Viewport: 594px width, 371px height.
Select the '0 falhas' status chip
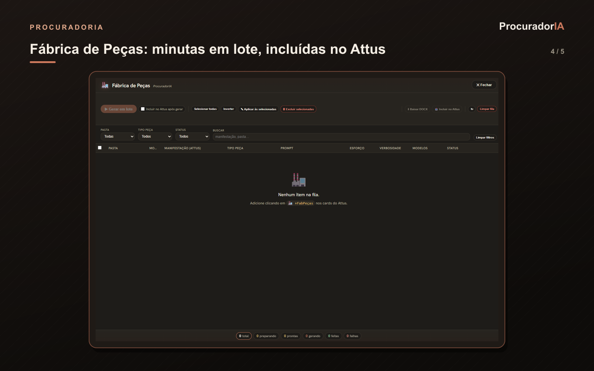(x=352, y=336)
